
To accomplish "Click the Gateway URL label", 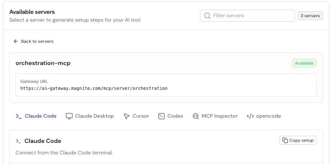I will (x=34, y=81).
